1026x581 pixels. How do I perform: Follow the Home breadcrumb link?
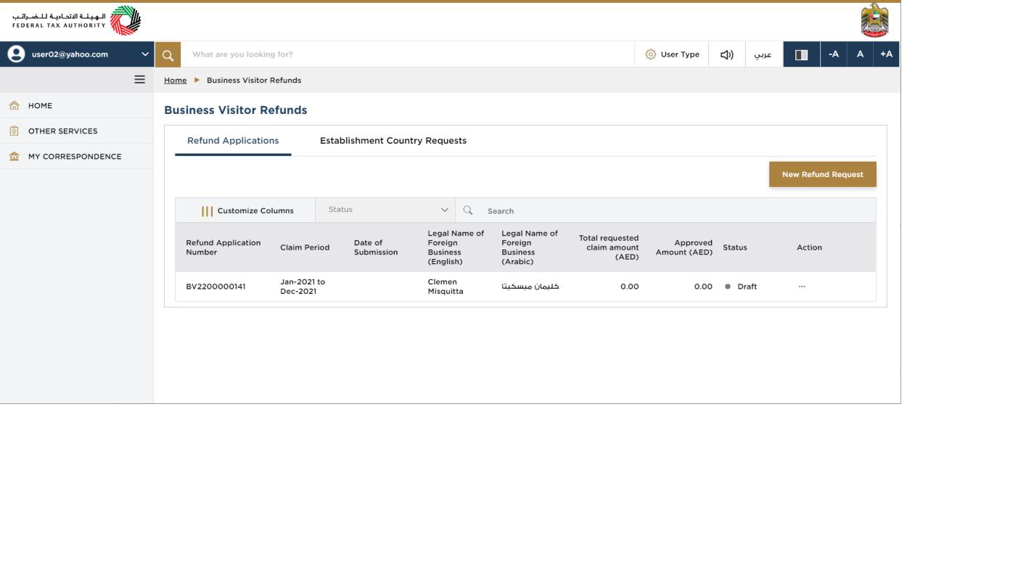tap(176, 81)
